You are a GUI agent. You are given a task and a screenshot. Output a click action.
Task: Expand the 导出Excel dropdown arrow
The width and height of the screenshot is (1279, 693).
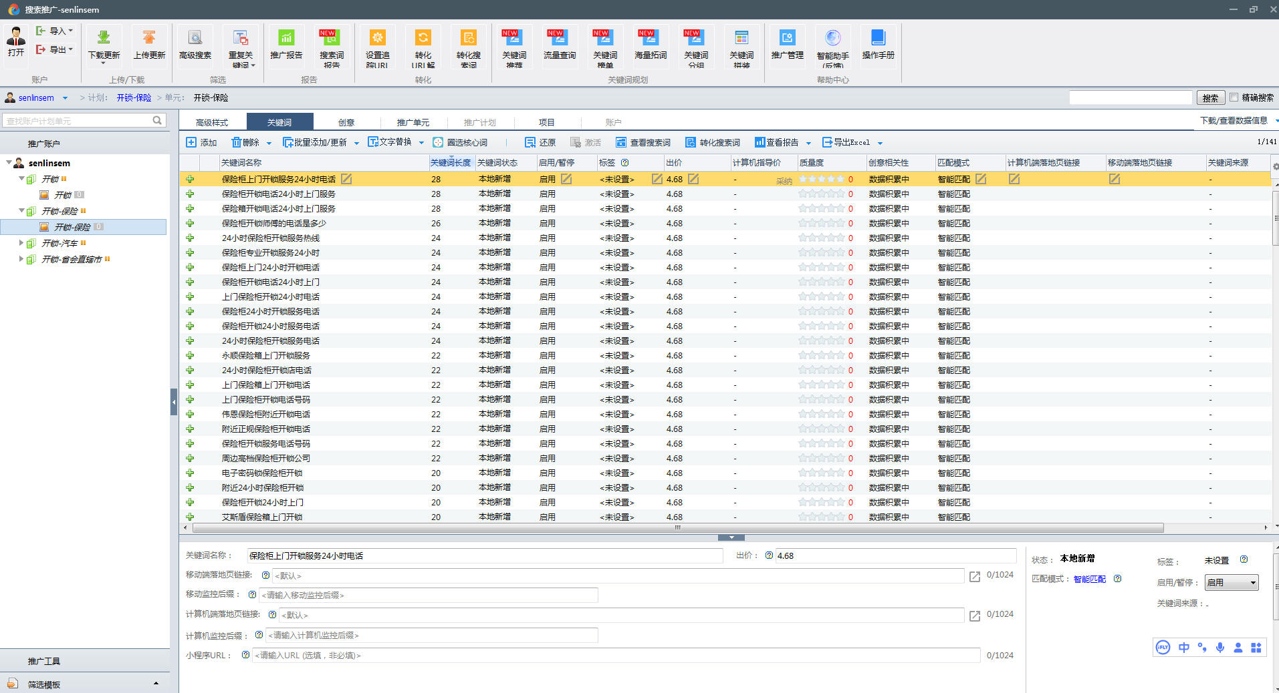point(880,143)
